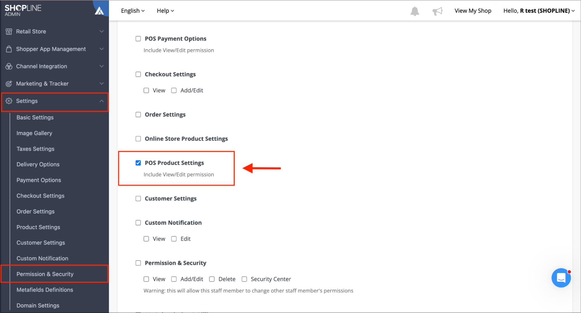Viewport: 581px width, 313px height.
Task: Click the staff permission warning text
Action: (x=249, y=291)
